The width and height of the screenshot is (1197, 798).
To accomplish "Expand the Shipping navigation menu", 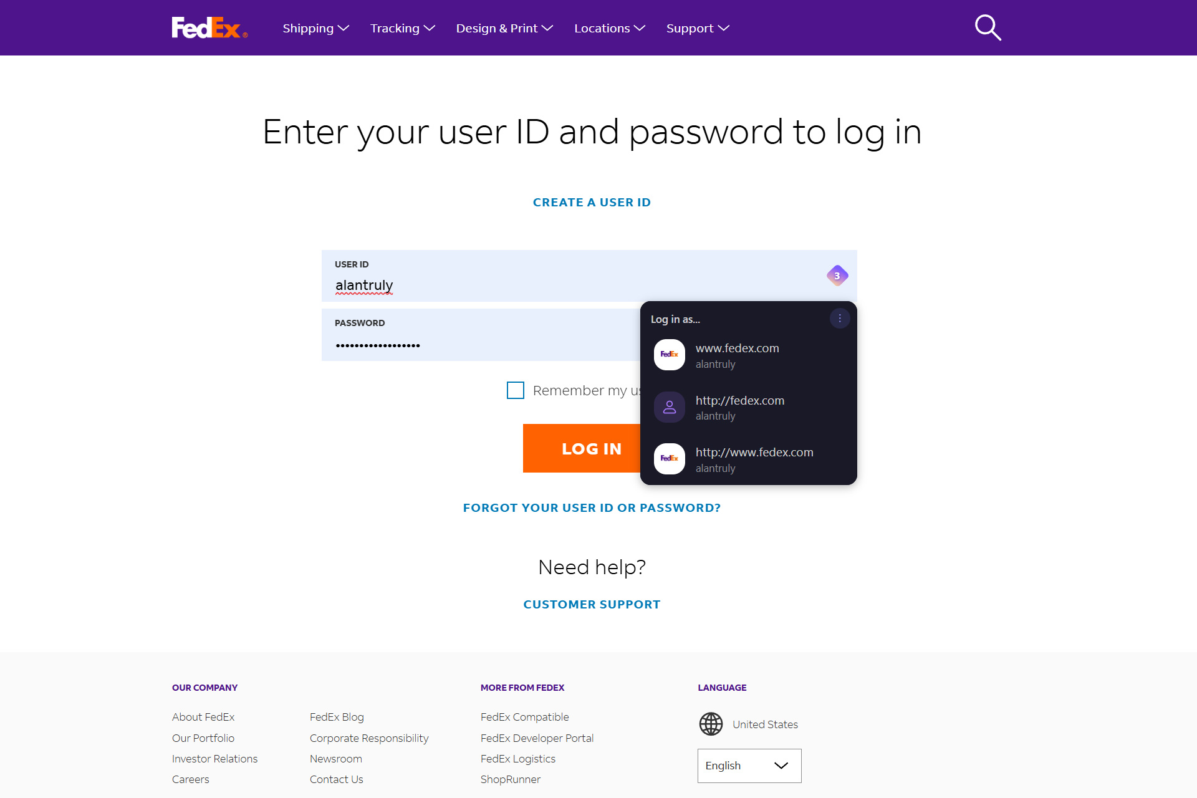I will point(315,27).
